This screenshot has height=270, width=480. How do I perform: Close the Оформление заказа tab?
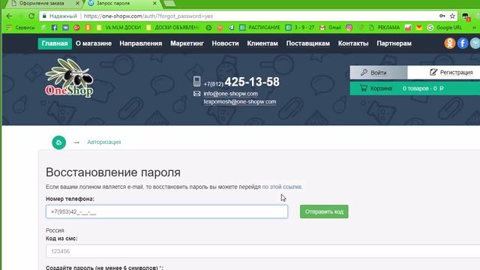tap(77, 3)
